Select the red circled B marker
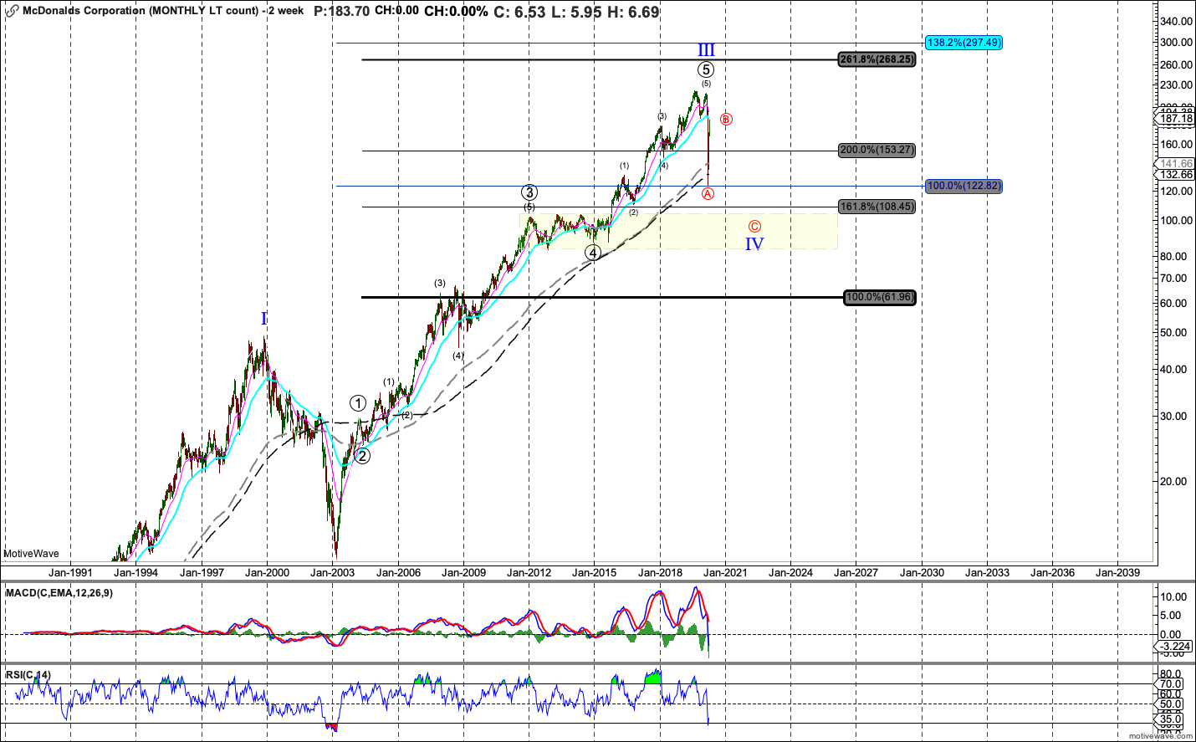 coord(726,120)
